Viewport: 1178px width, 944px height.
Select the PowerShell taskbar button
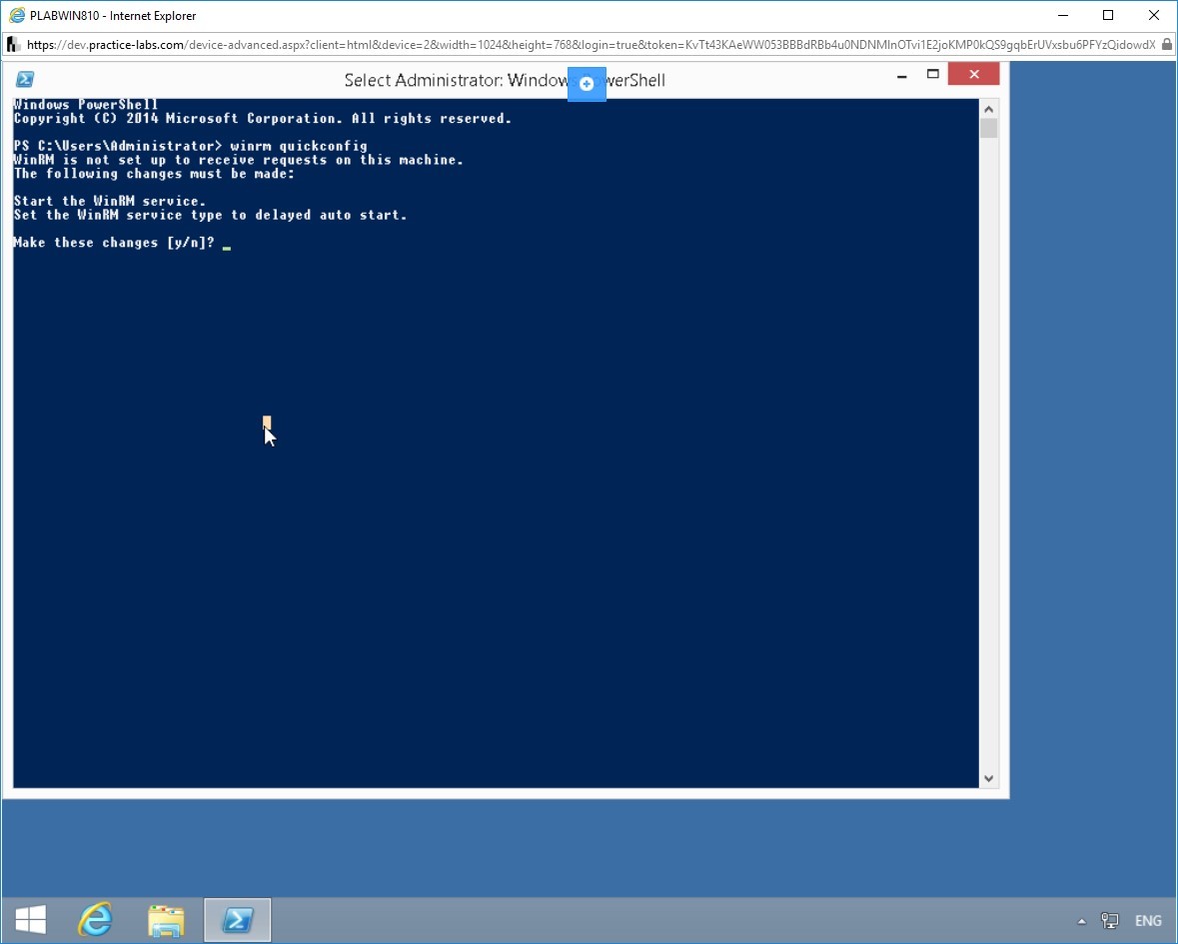click(x=238, y=920)
